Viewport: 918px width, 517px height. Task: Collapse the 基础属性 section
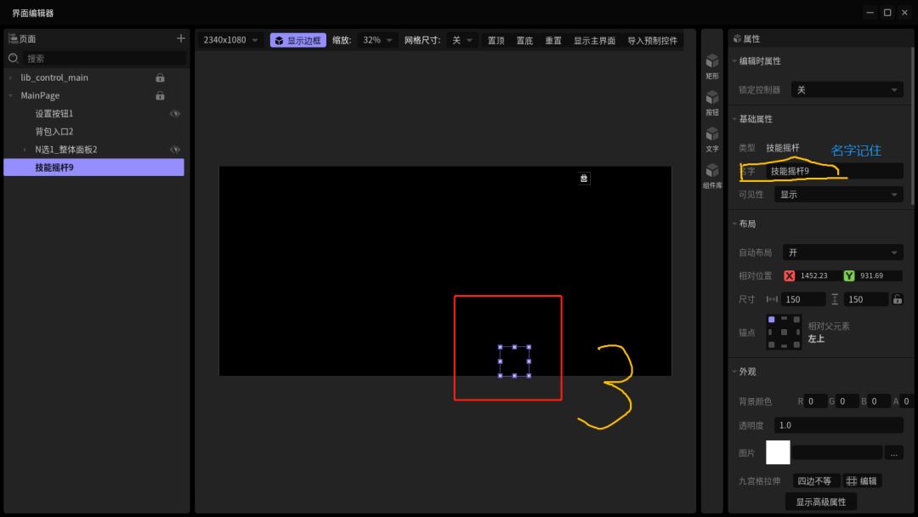(734, 119)
